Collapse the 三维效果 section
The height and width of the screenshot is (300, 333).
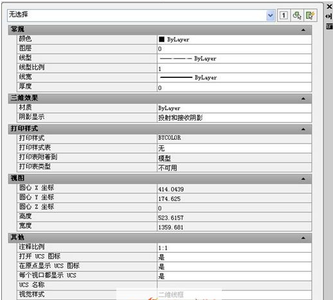point(304,98)
